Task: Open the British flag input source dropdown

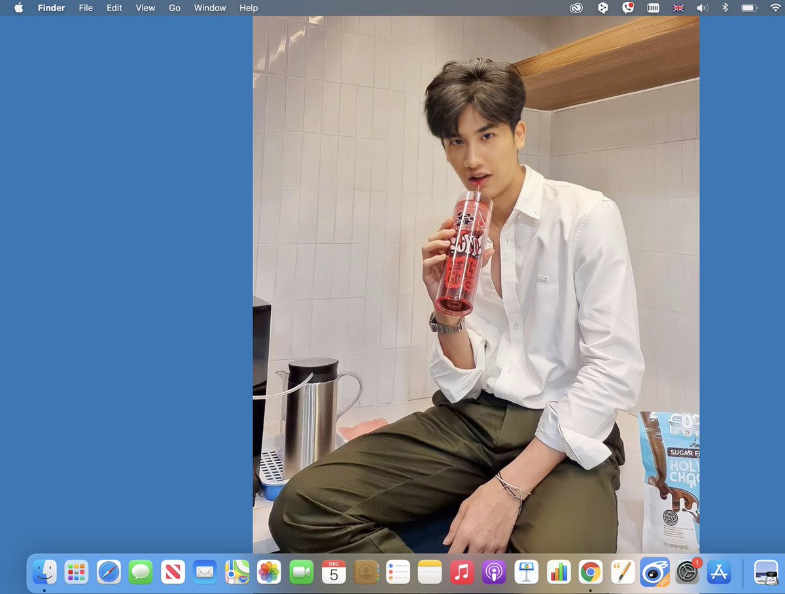Action: 678,8
